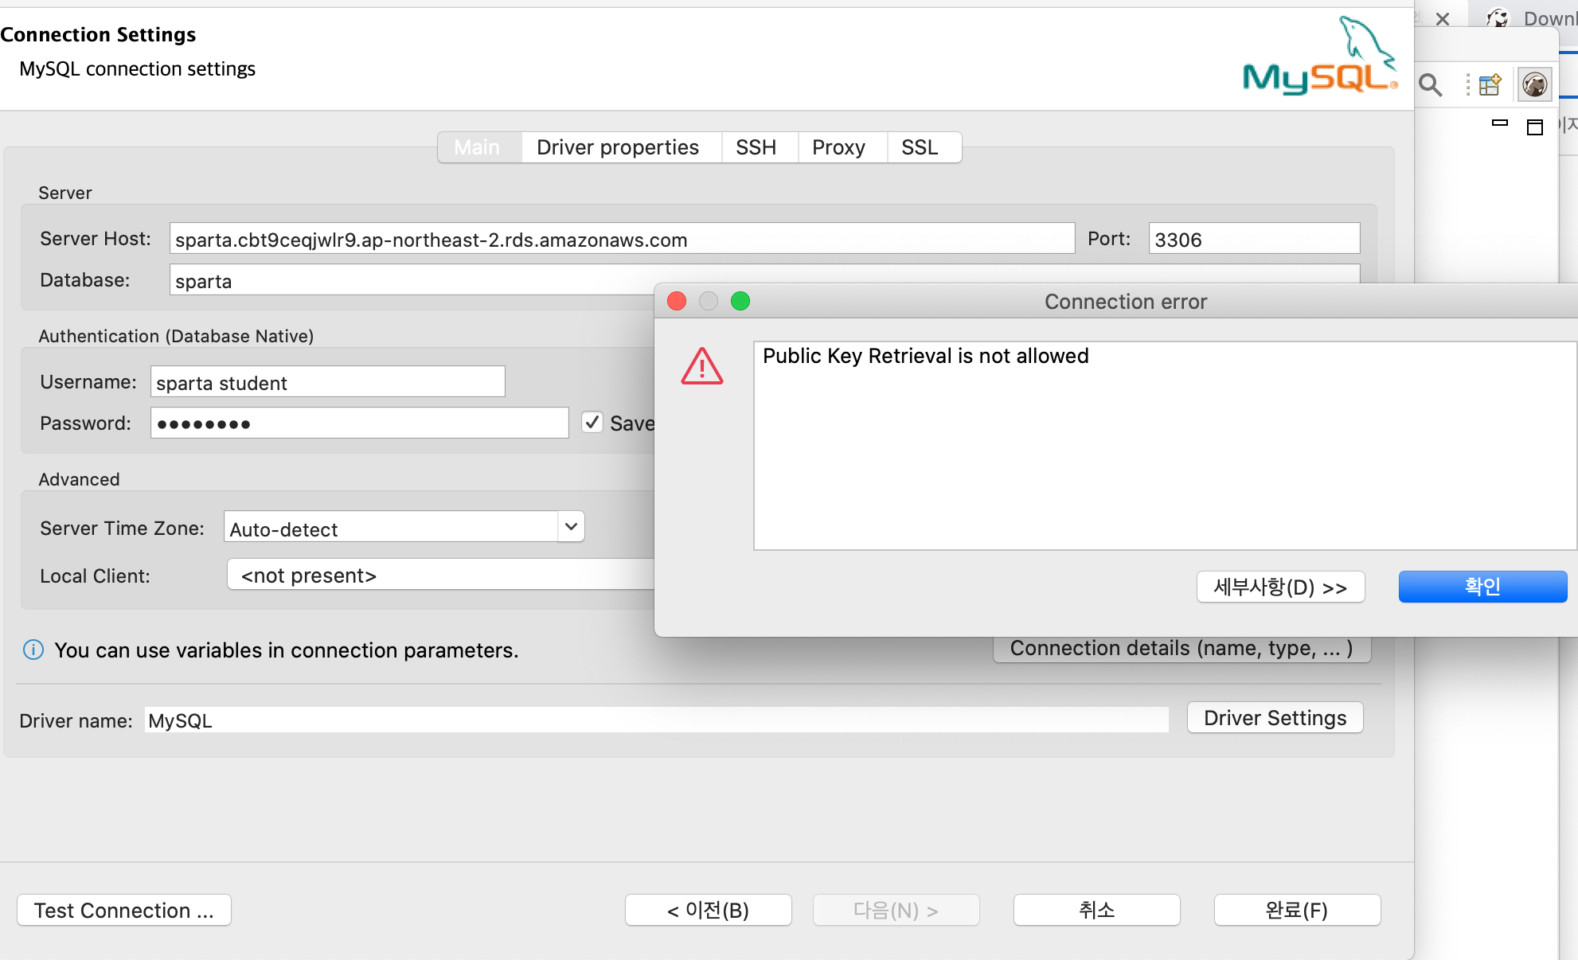Expand error details with the 세부사항(D) button

[x=1280, y=587]
